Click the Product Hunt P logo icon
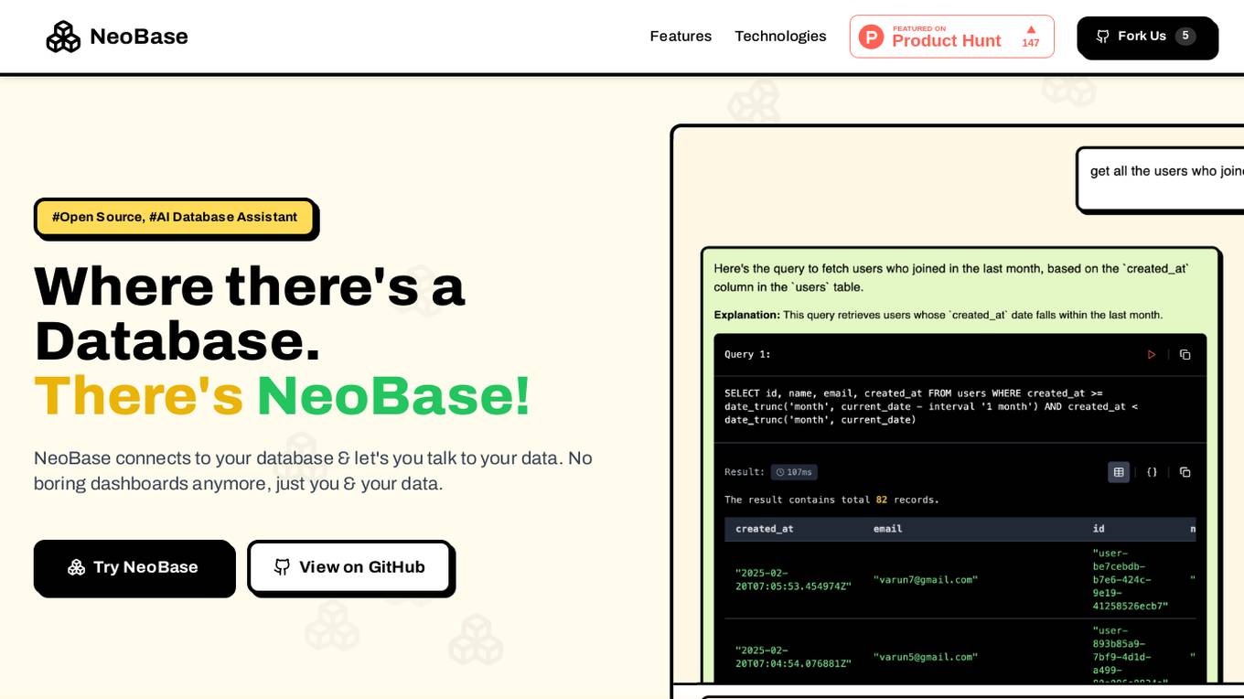The height and width of the screenshot is (699, 1244). (871, 37)
